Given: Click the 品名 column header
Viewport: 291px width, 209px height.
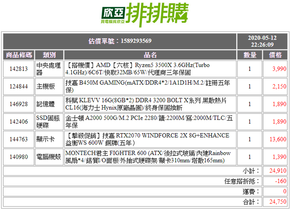Looking at the screenshot, I should pyautogui.click(x=150, y=55).
